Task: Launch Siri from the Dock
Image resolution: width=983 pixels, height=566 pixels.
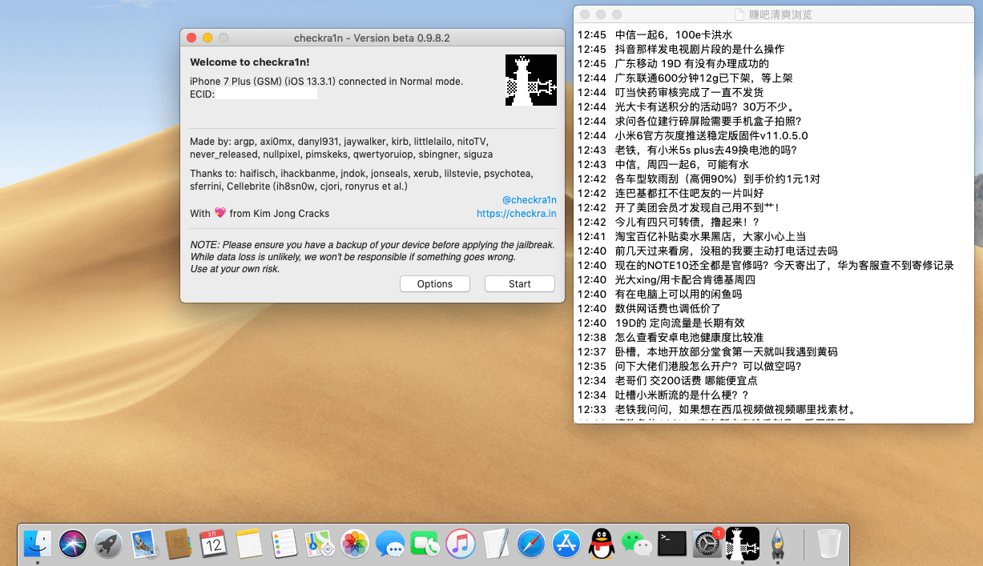Action: click(x=73, y=544)
